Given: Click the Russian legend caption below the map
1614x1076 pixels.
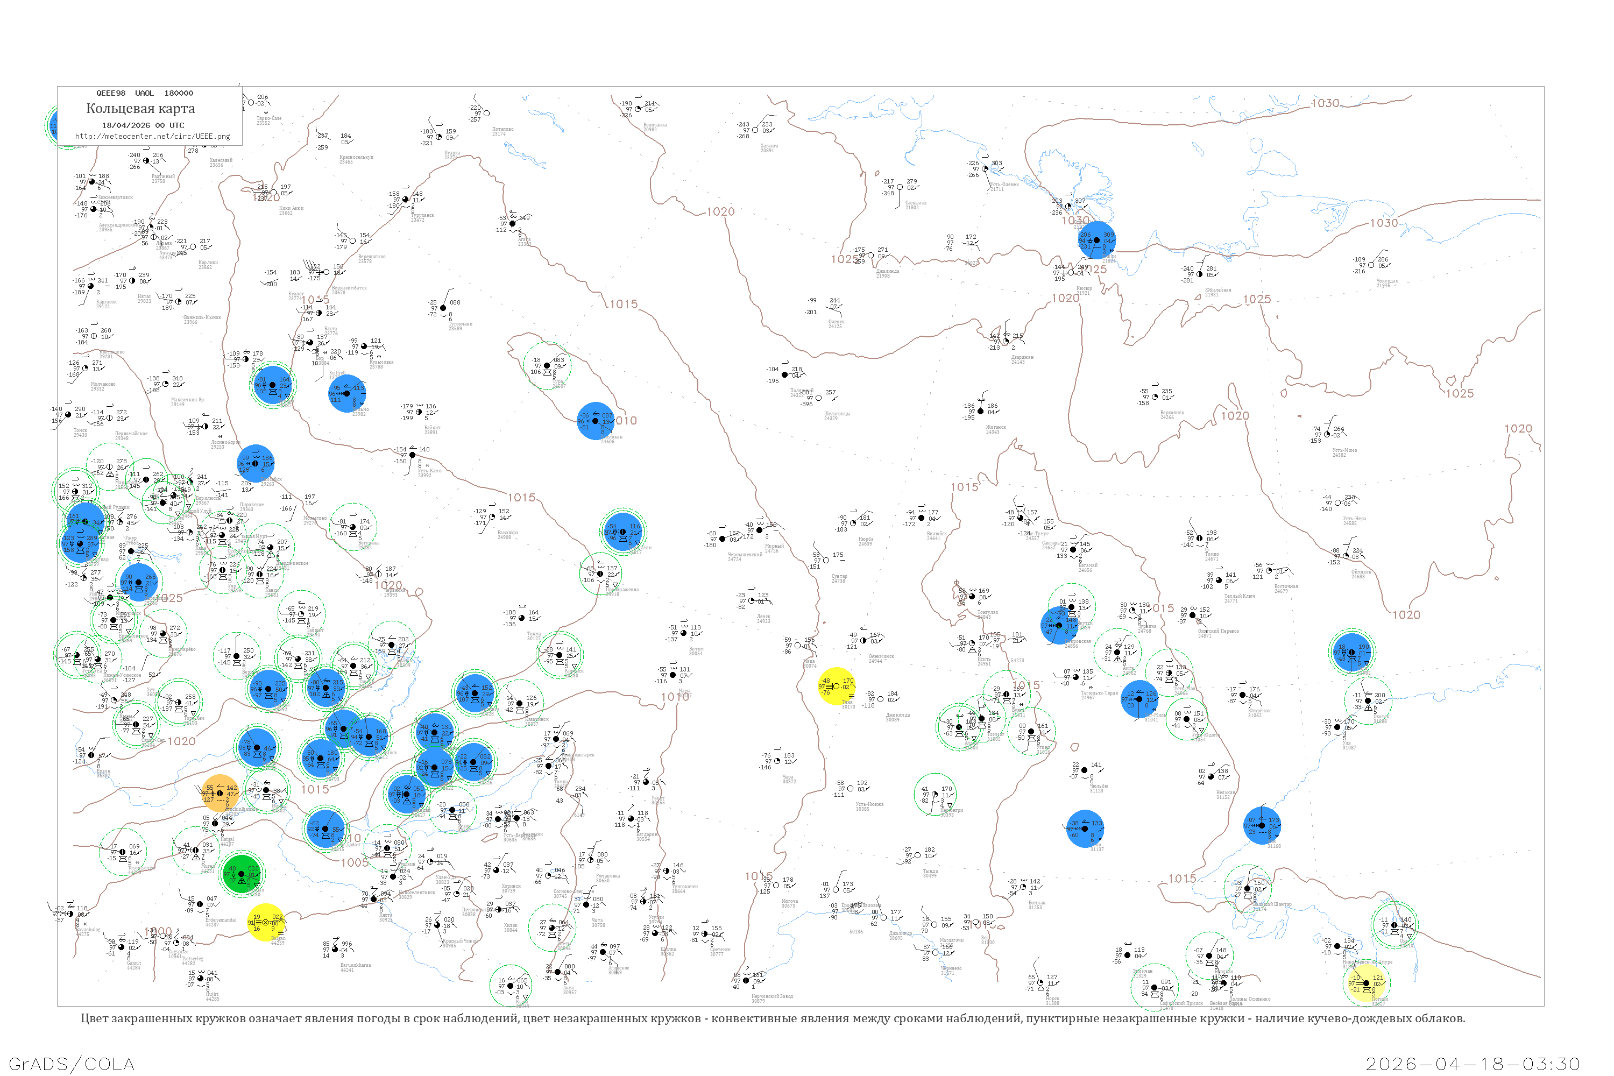Looking at the screenshot, I should click(x=773, y=1018).
